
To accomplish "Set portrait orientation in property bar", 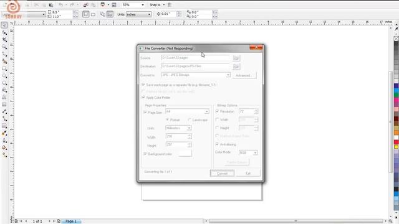I will click(x=86, y=14).
